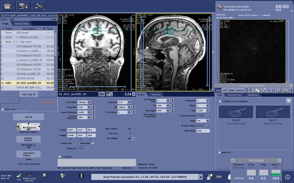Click the Shim button in Graphic Rx Toolbar
The width and height of the screenshot is (294, 183).
tap(232, 90)
